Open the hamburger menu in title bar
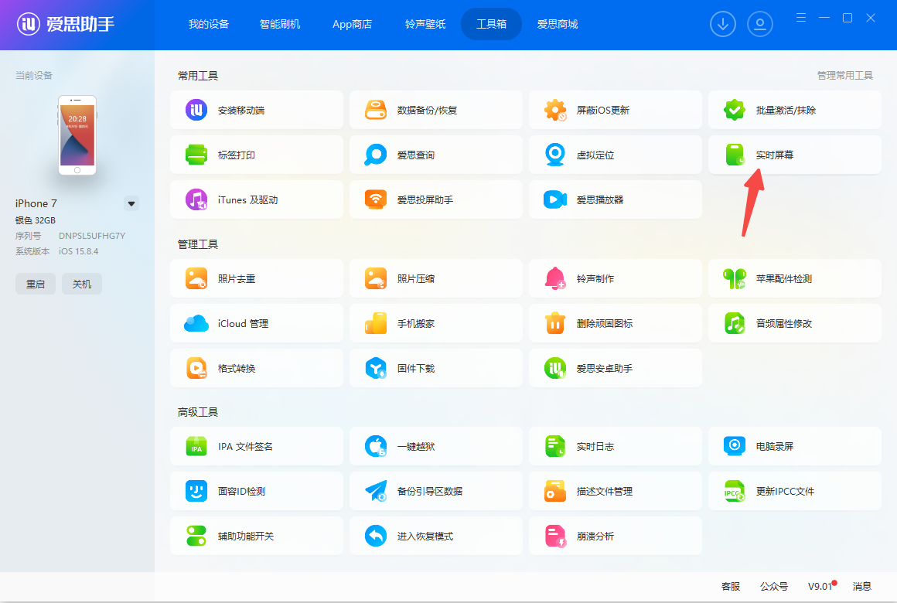 click(801, 18)
